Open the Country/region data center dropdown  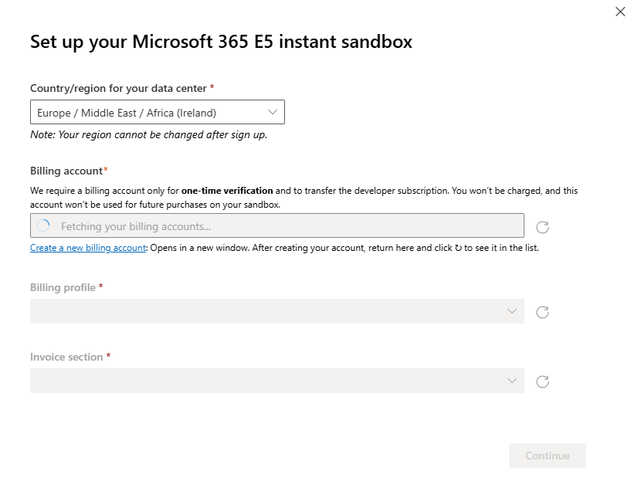(x=158, y=112)
